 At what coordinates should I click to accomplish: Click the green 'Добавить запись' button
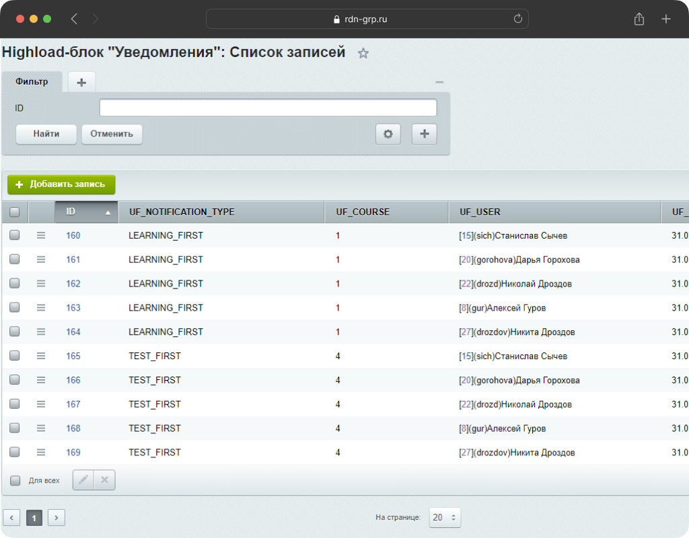(61, 184)
